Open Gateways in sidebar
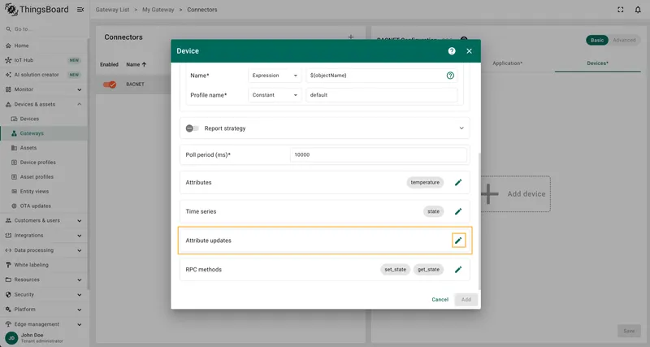Viewport: 650px width, 347px height. tap(44, 133)
